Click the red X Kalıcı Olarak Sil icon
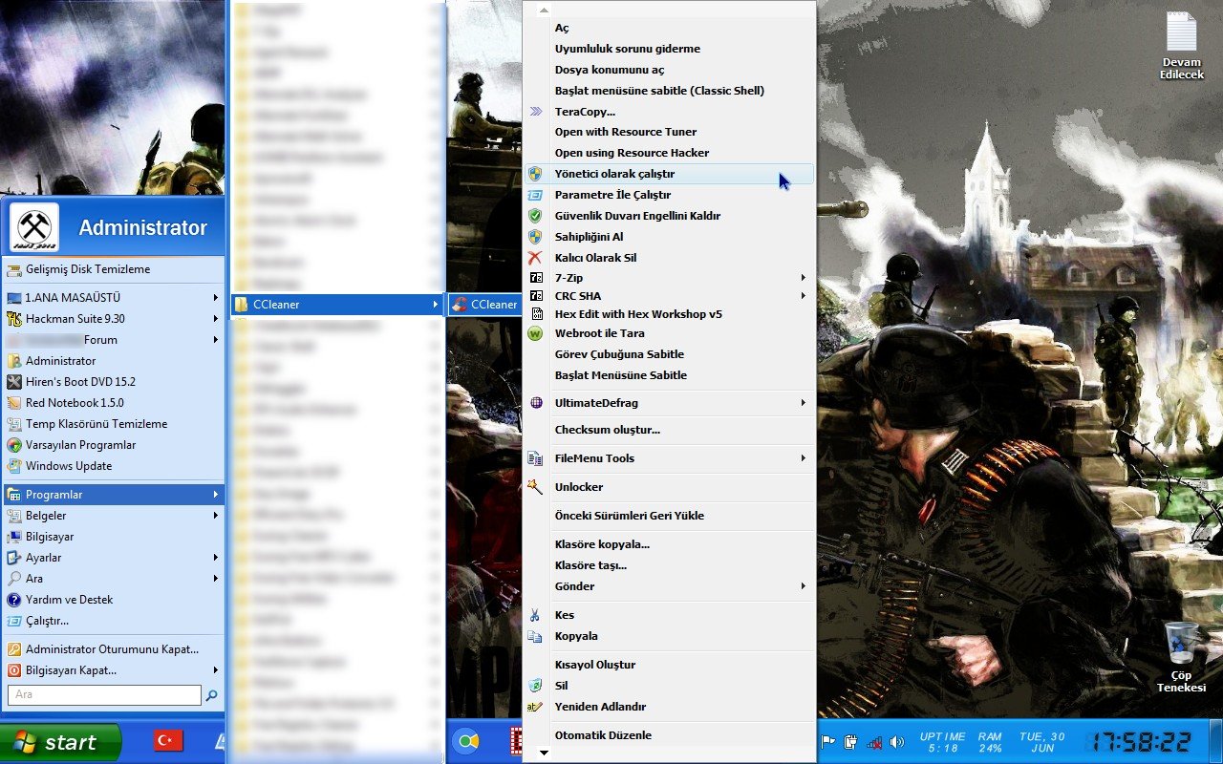This screenshot has height=764, width=1223. [536, 258]
